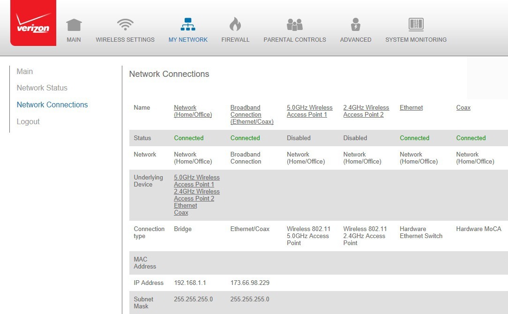Select Network Status in the sidebar
Image resolution: width=508 pixels, height=314 pixels.
coord(42,88)
